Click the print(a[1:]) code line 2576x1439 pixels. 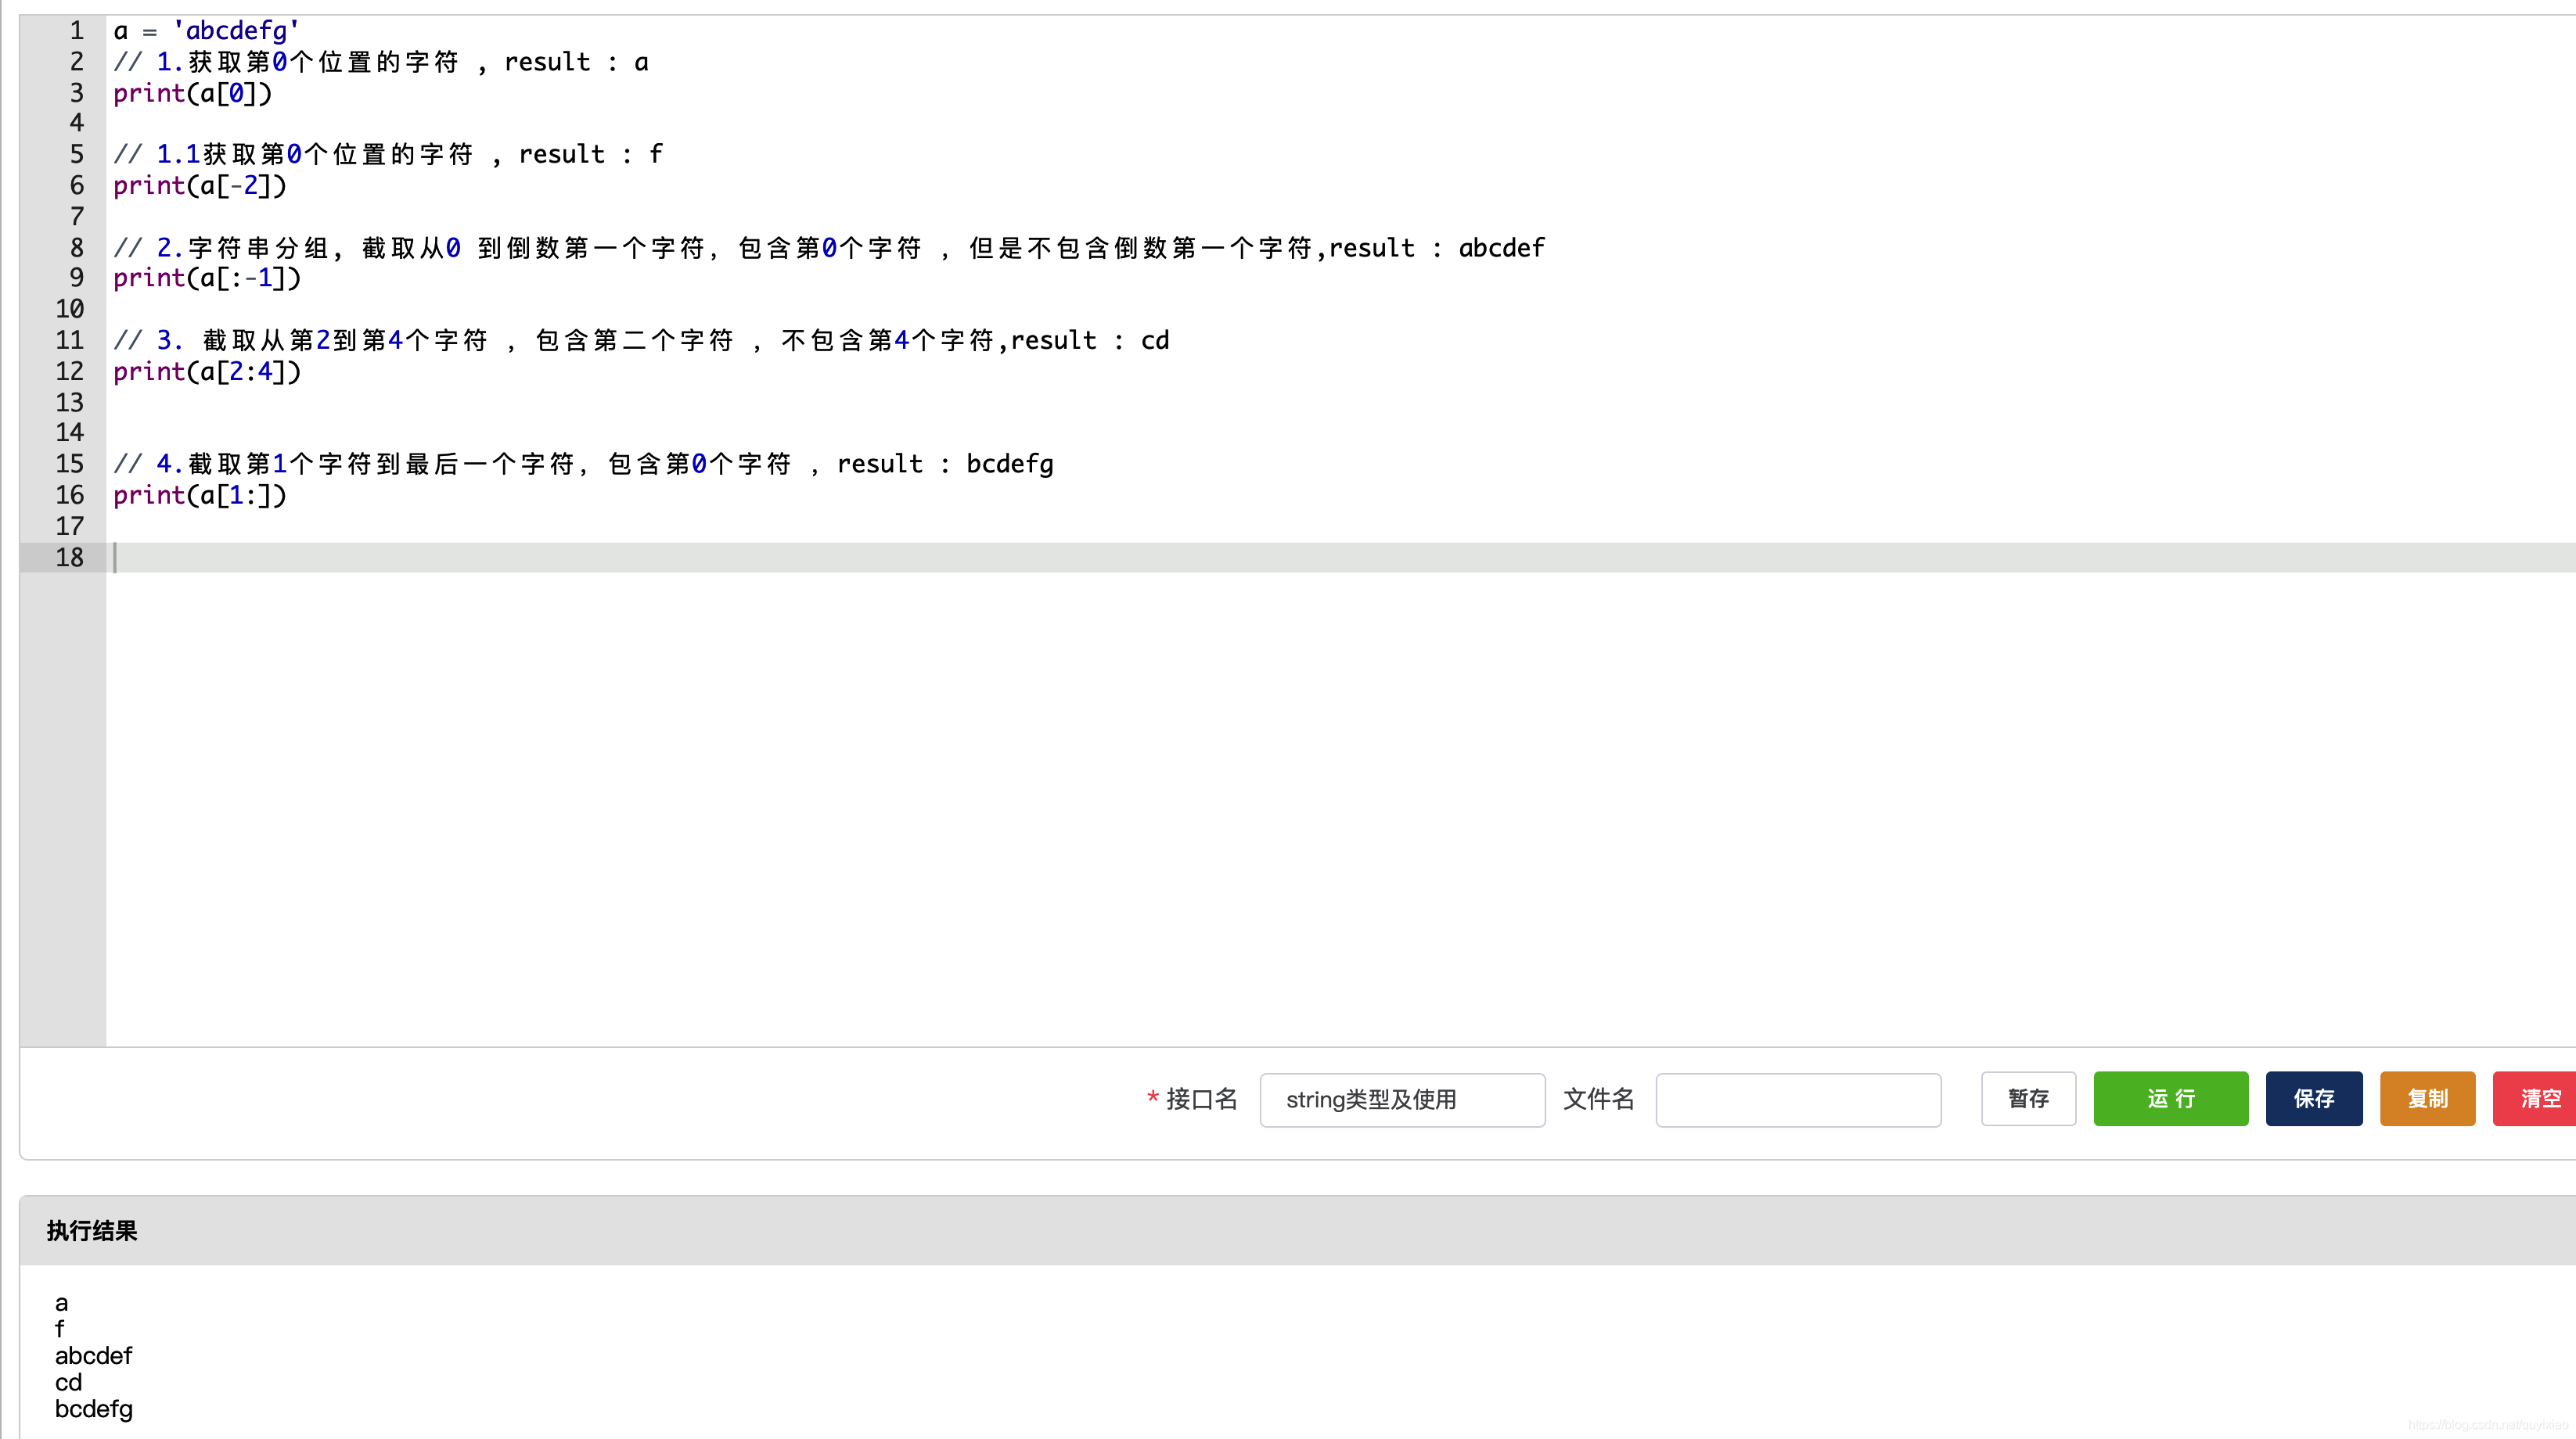(199, 496)
